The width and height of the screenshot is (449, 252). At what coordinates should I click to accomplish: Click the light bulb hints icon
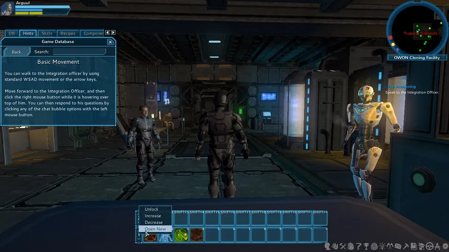(x=382, y=246)
